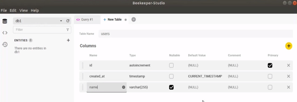Click the Type column header
The image size is (297, 102).
[x=132, y=55]
